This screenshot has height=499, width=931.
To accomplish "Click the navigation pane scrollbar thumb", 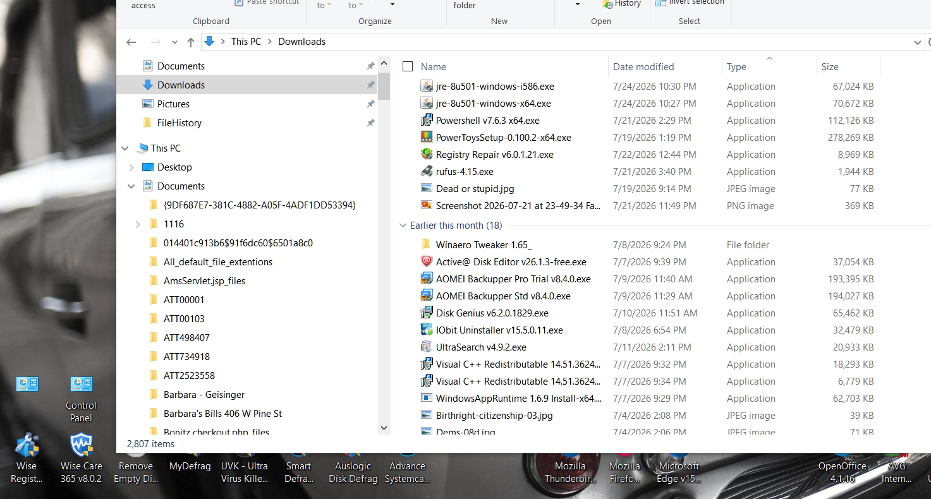I will coord(384,86).
